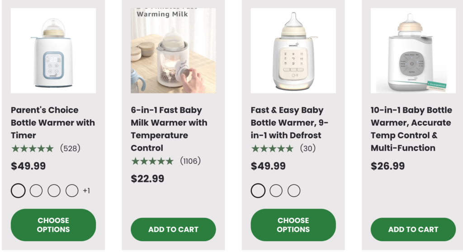The image size is (463, 252).
Task: Add the 6-in-1 Milk Warmer to cart
Action: click(173, 229)
